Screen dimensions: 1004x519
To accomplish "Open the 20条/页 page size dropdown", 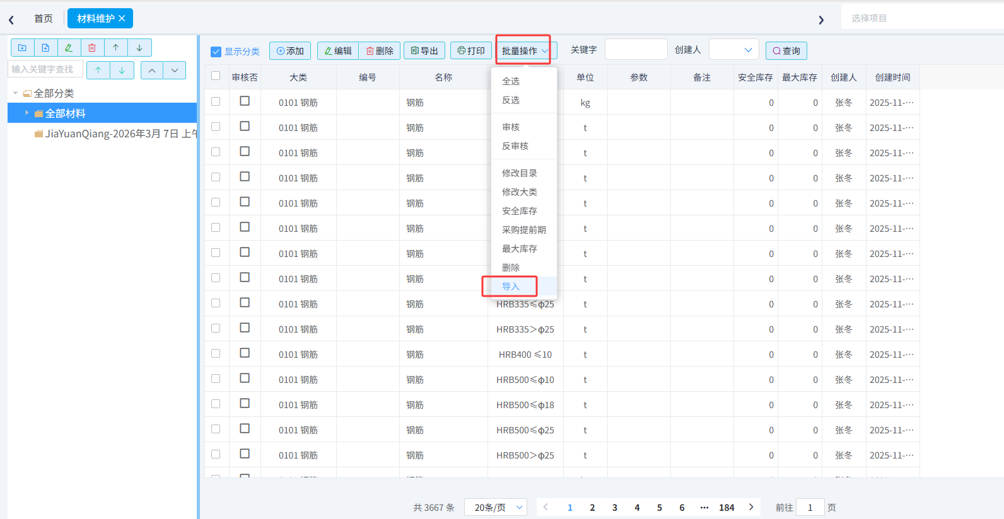I will [x=496, y=507].
